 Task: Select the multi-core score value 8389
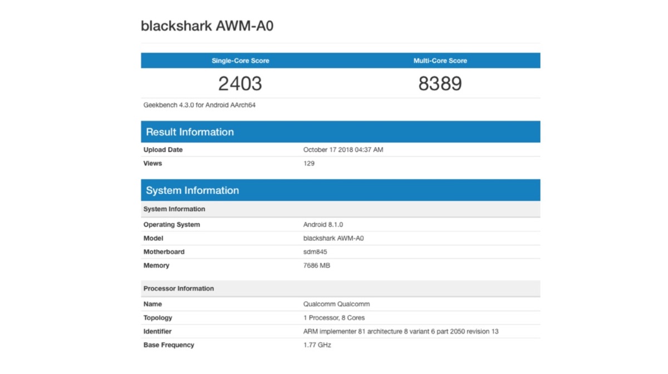point(440,83)
